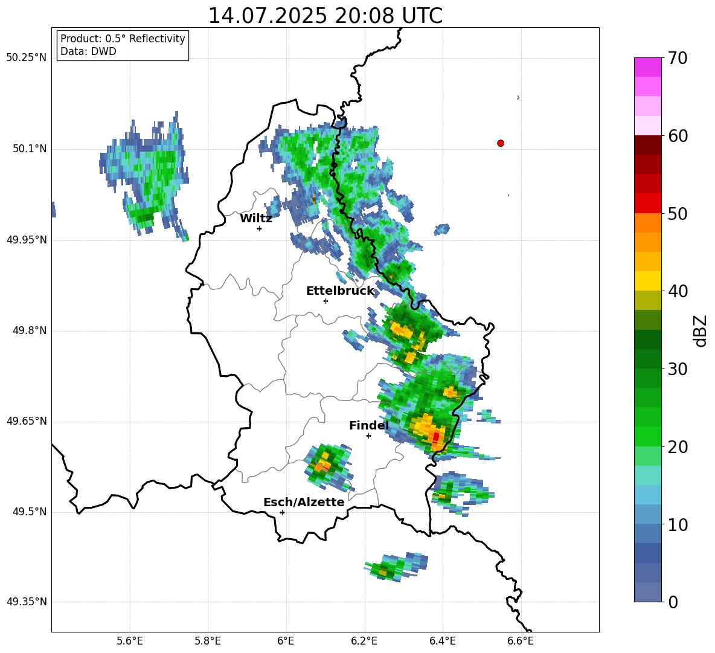Click the Wiltz city label
This screenshot has height=653, width=715.
[x=256, y=219]
